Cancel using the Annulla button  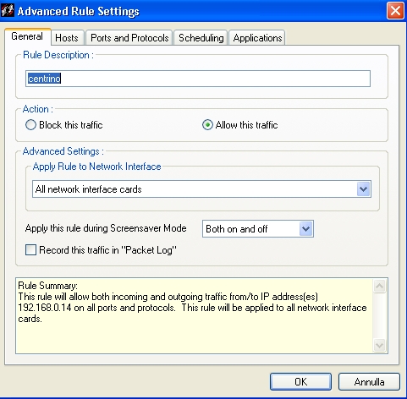coord(369,382)
